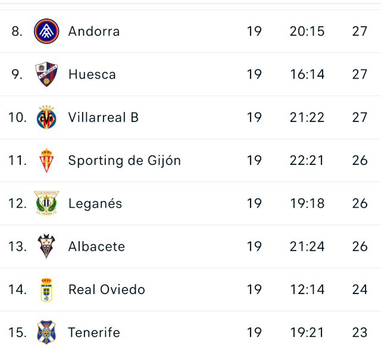Viewport: 381px width, 353px height.
Task: Click the Real Oviedo crest
Action: [46, 289]
